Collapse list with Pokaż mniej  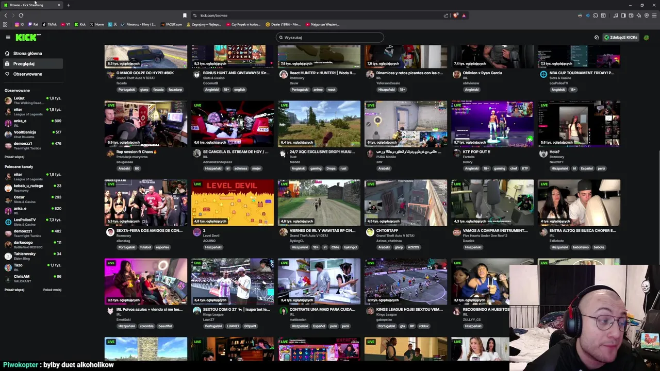tap(52, 290)
